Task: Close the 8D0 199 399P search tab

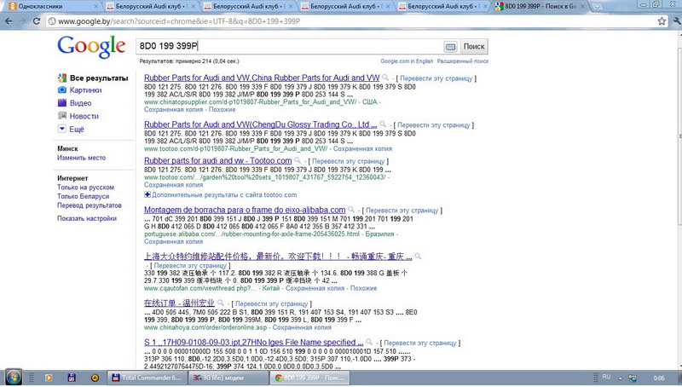Action: pos(583,6)
